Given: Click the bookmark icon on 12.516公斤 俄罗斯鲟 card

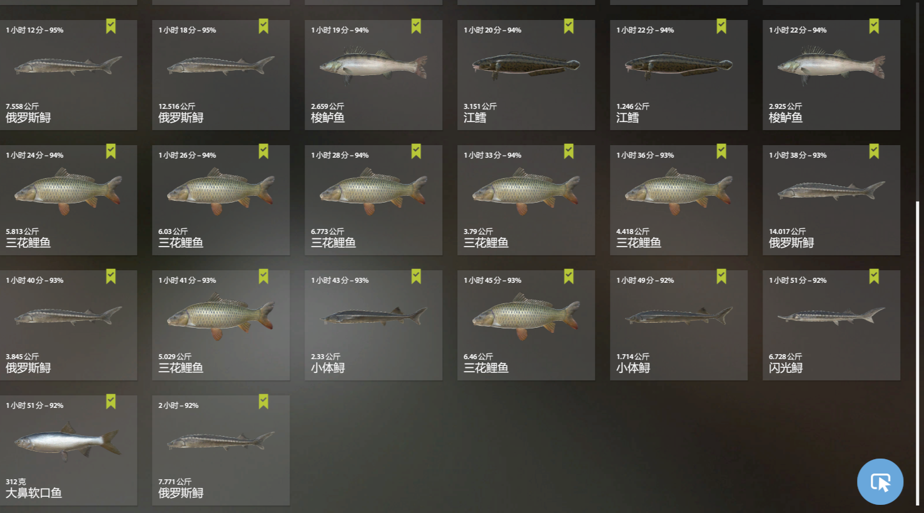Looking at the screenshot, I should 263,26.
